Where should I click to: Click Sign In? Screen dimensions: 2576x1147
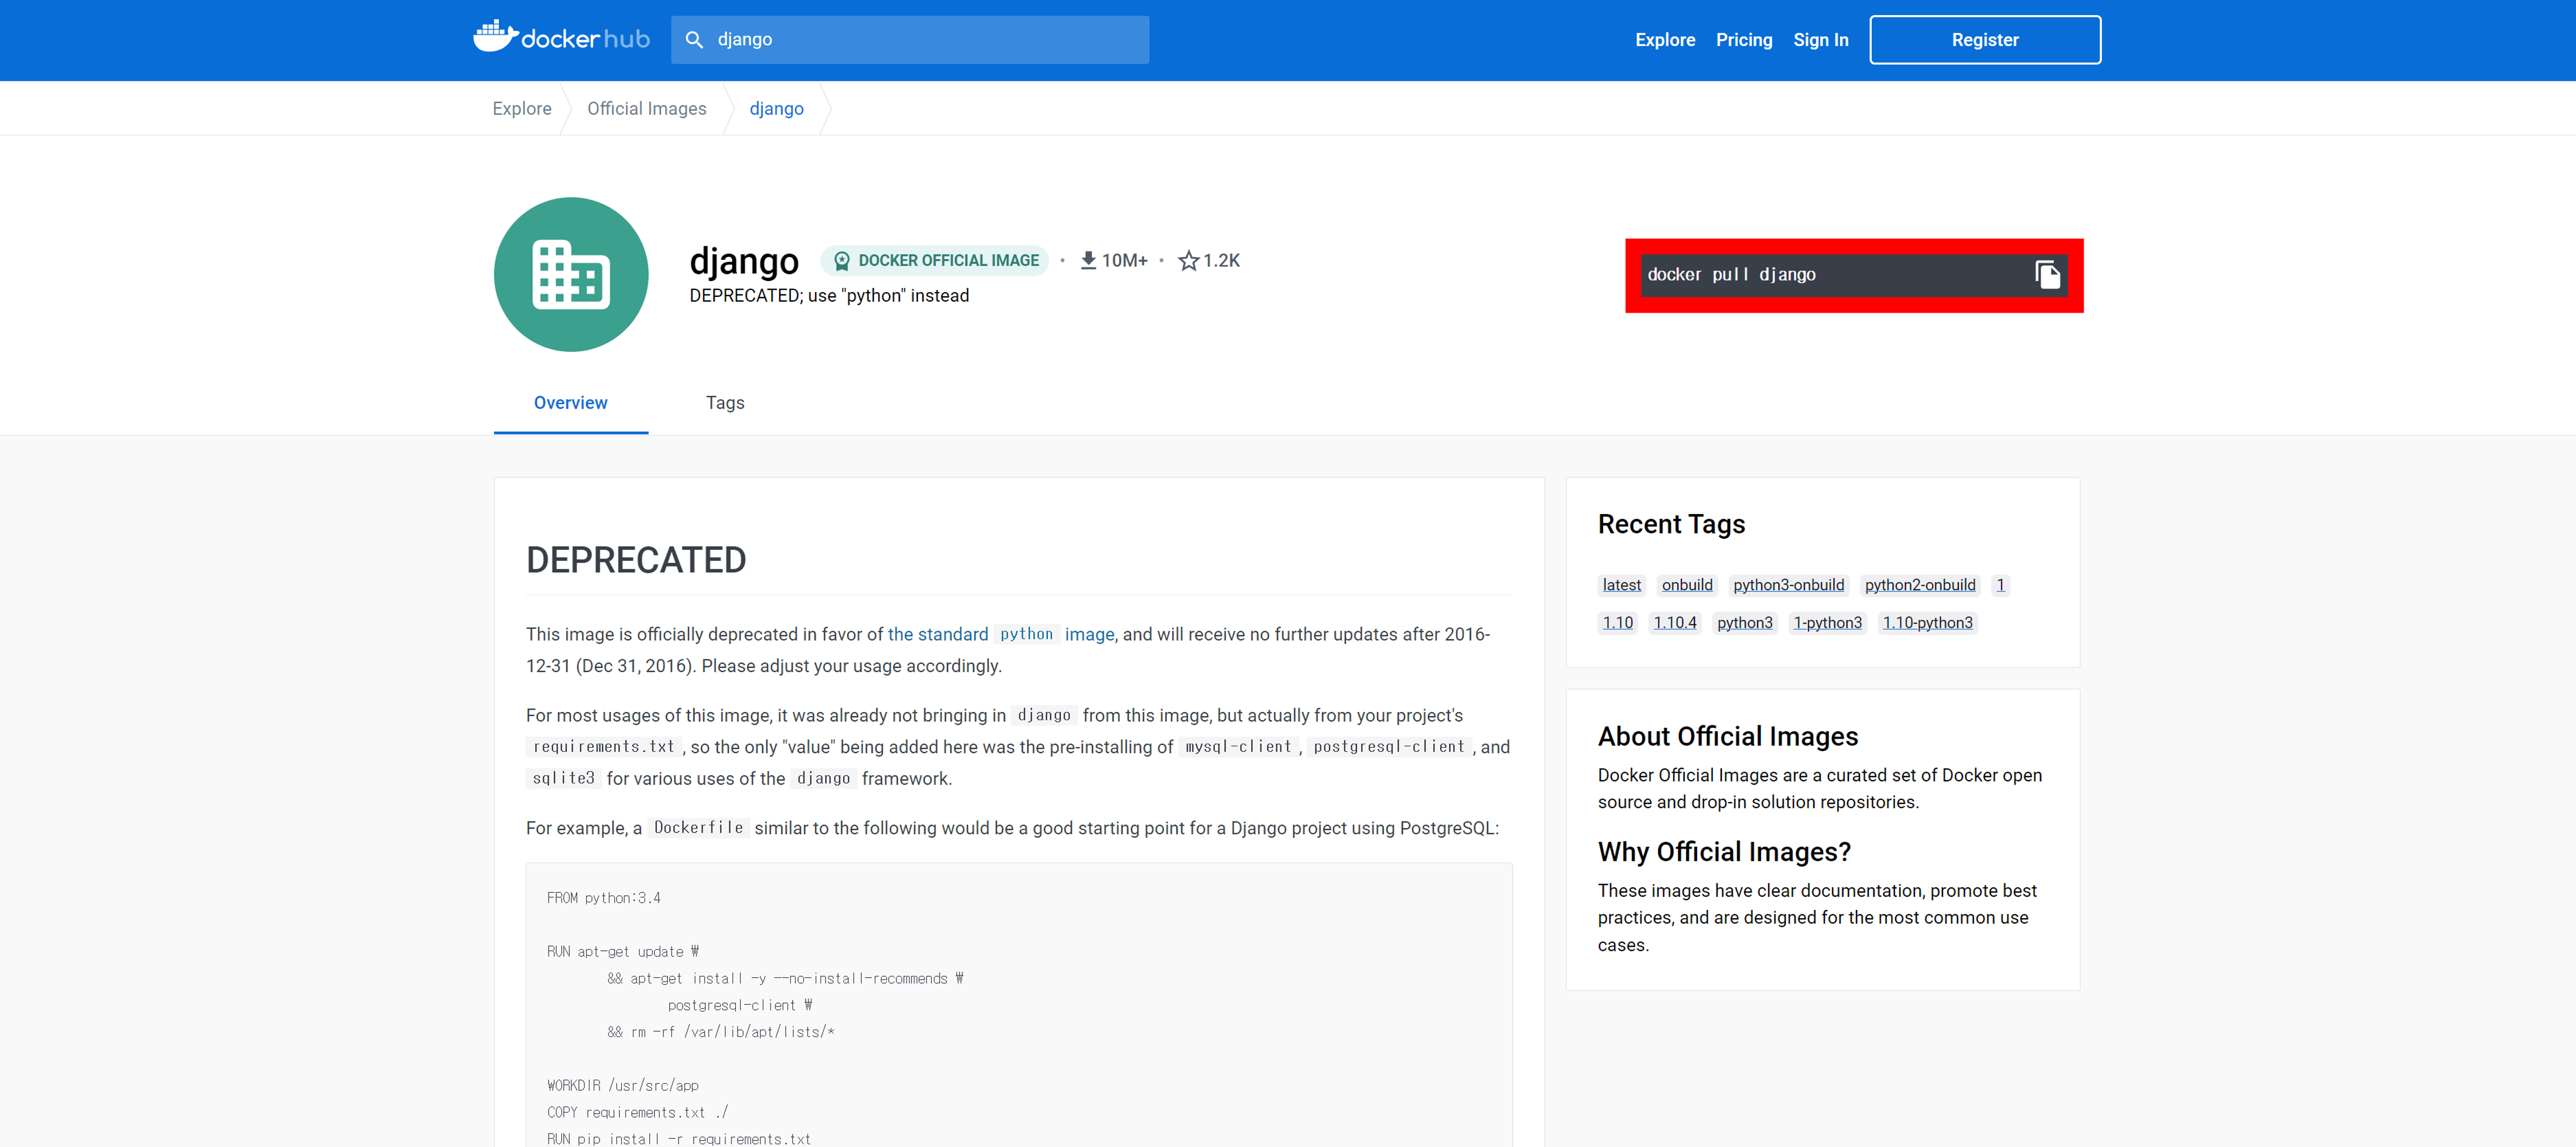[x=1820, y=40]
